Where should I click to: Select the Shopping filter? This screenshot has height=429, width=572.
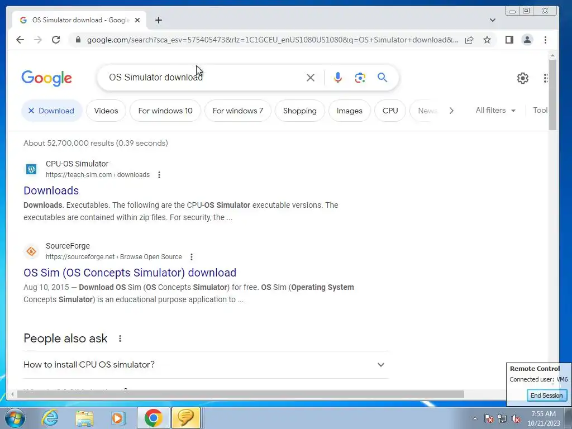[300, 111]
